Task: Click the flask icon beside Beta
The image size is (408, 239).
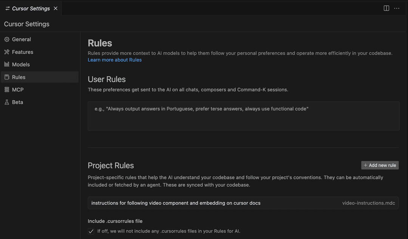Action: point(7,102)
